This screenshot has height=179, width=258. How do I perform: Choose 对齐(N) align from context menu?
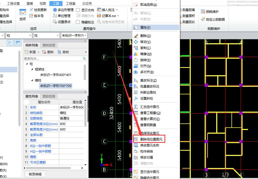pyautogui.click(x=146, y=66)
